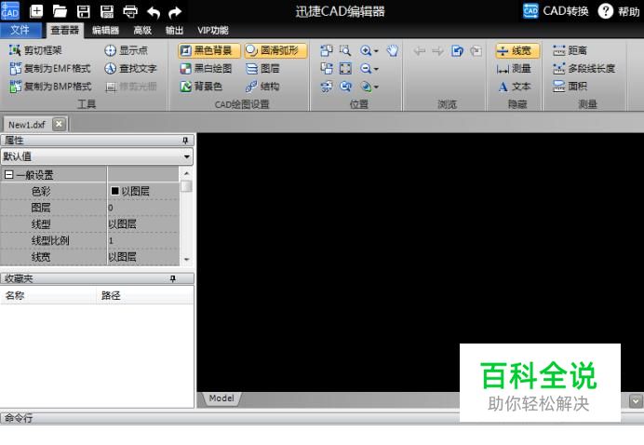Click the properties scrollbar down arrow
The width and height of the screenshot is (644, 445).
(x=187, y=260)
